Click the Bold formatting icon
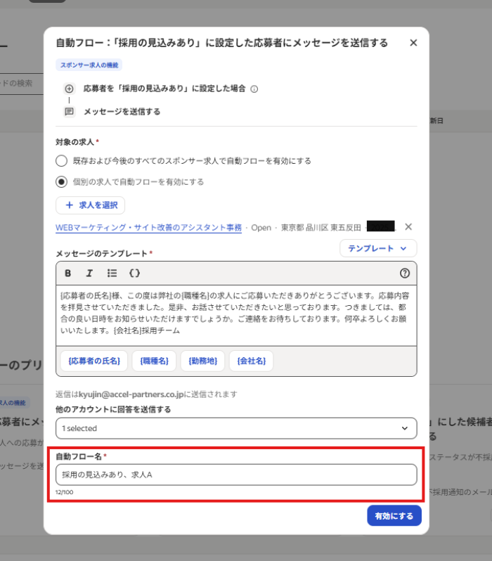Image resolution: width=492 pixels, height=561 pixels. click(x=68, y=273)
